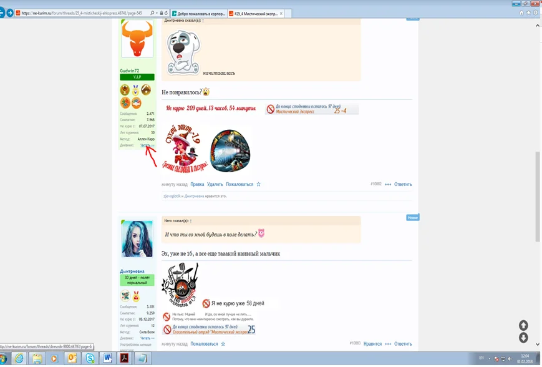
Task: Open the Home page icon in browser toolbar
Action: 521,12
